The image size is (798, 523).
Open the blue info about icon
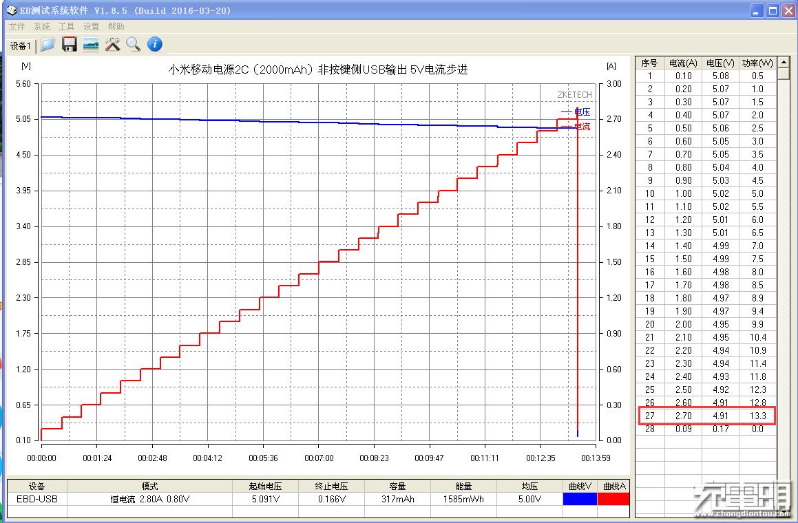point(155,44)
